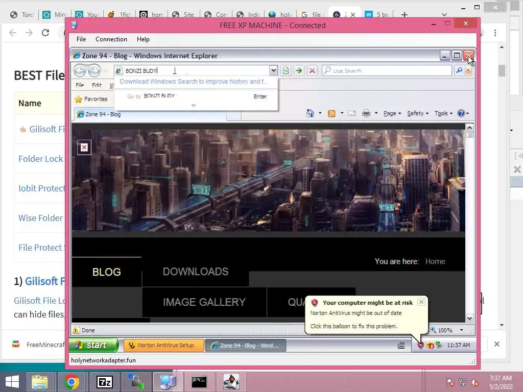Open File Explorer from host taskbar
The width and height of the screenshot is (523, 392).
(40, 382)
